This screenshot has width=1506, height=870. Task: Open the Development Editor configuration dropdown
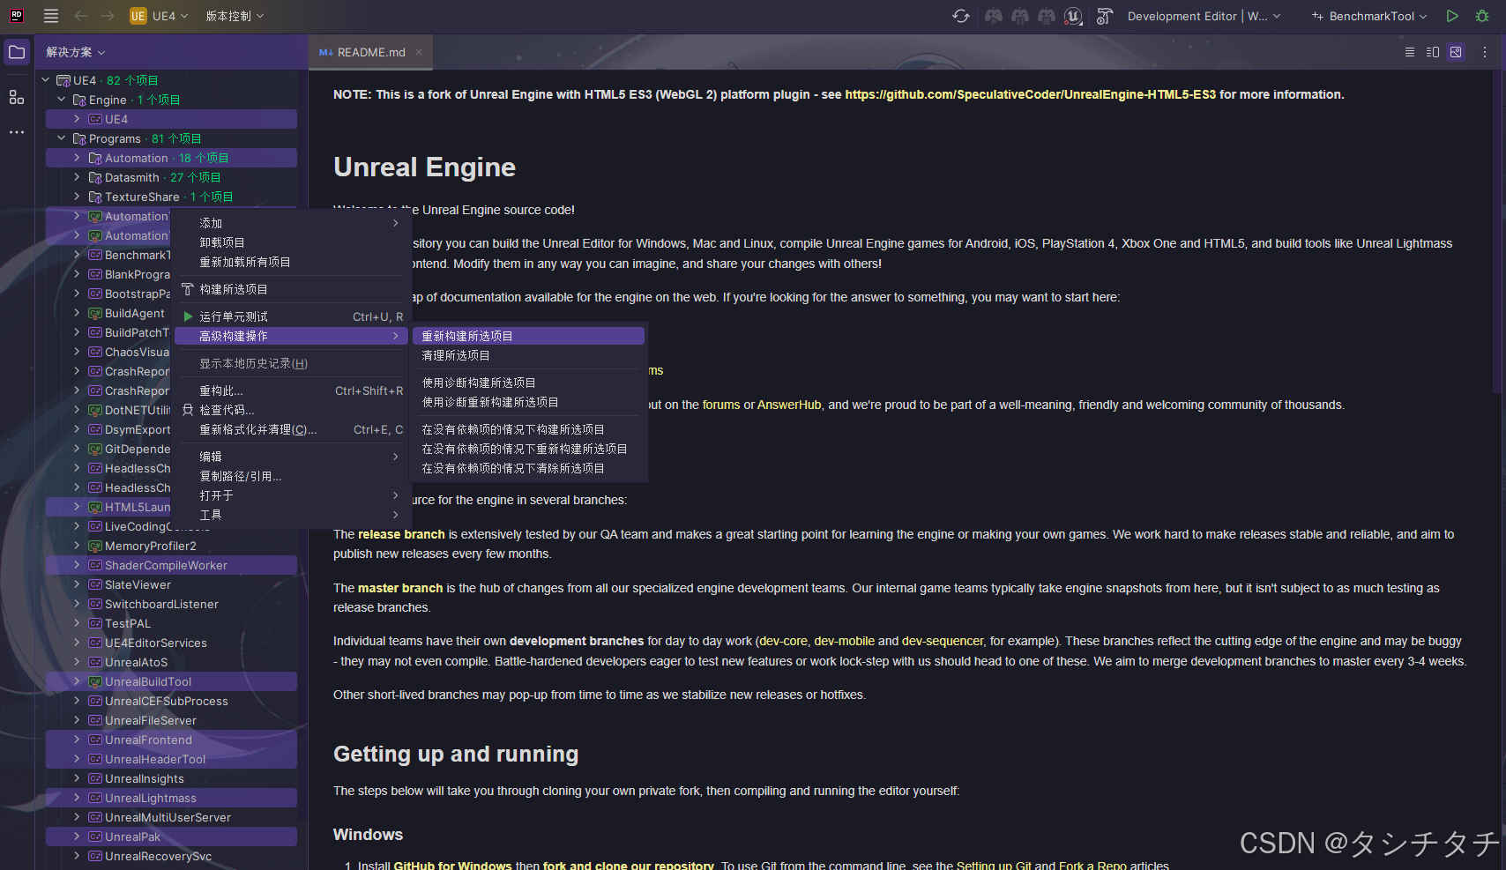click(x=1202, y=15)
